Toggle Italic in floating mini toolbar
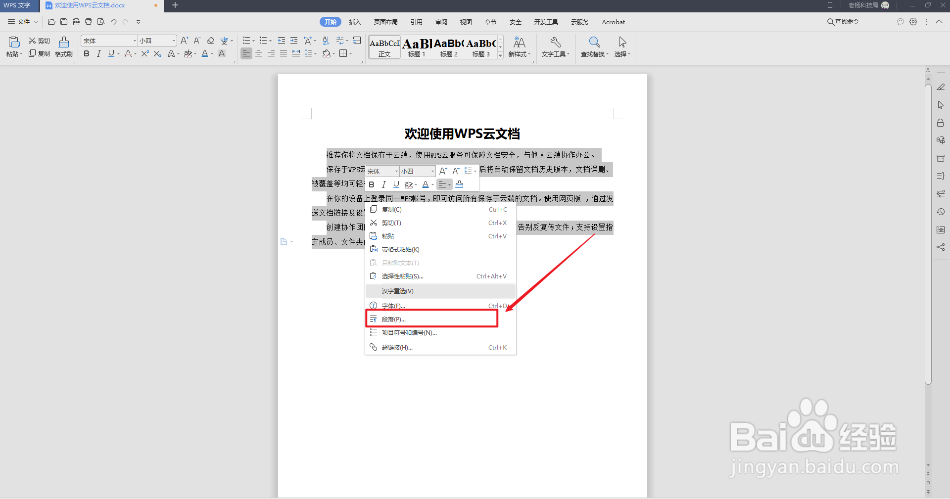Screen dimensions: 950x499 point(383,184)
